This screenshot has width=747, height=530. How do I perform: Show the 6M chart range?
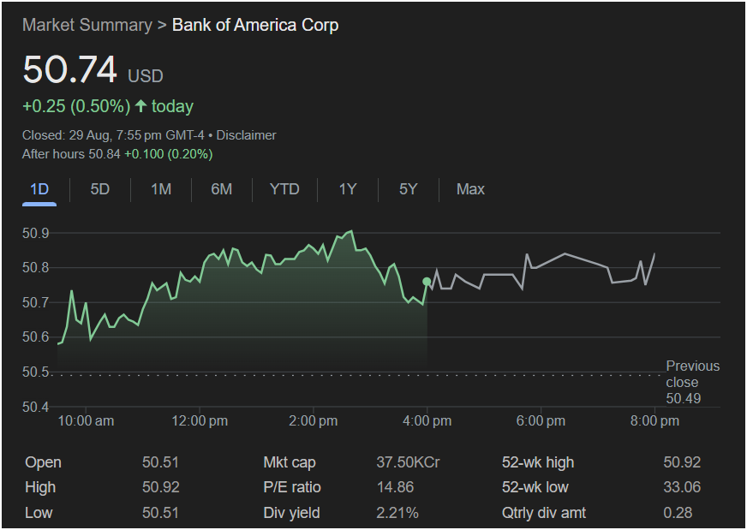[x=222, y=189]
